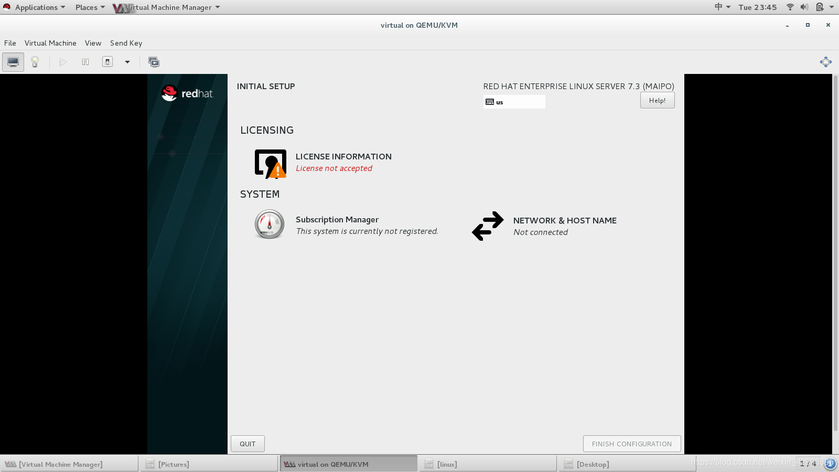Click the Help! button
Image resolution: width=839 pixels, height=472 pixels.
pos(657,100)
